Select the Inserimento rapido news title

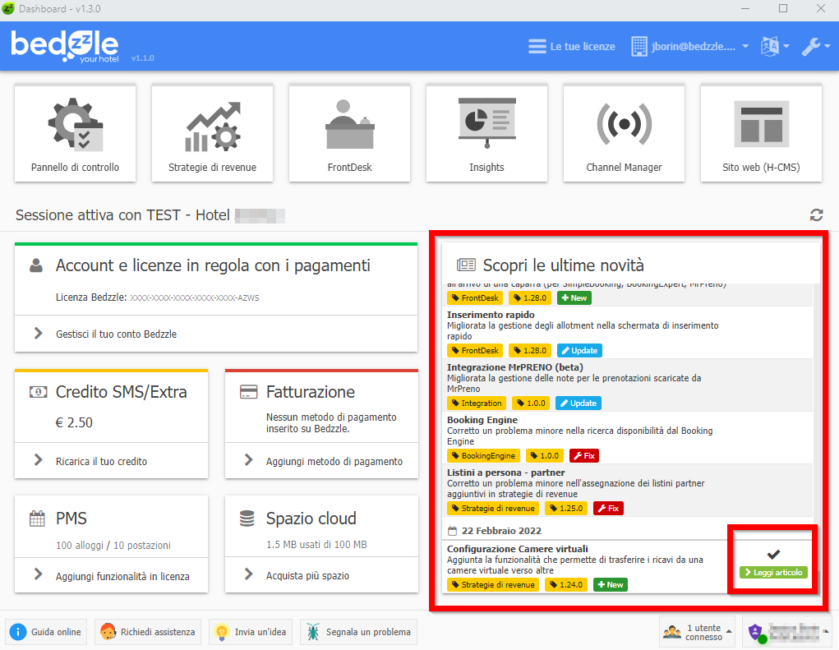[491, 315]
